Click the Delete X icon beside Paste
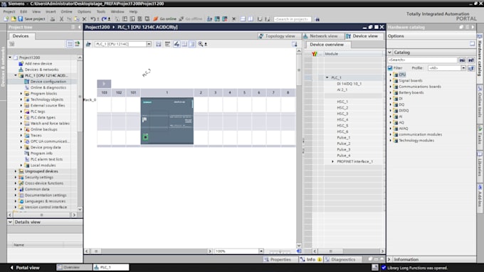Viewport: 484px width, 272px height. tap(84, 19)
